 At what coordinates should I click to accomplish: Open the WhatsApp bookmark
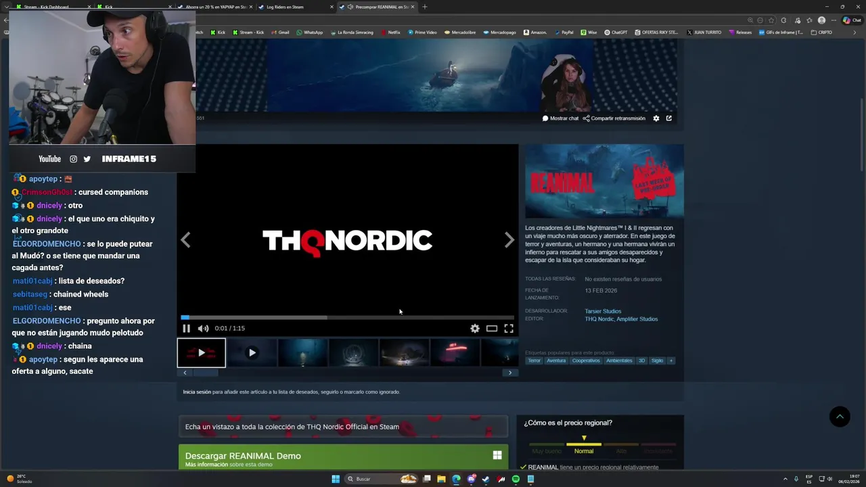[x=309, y=32]
